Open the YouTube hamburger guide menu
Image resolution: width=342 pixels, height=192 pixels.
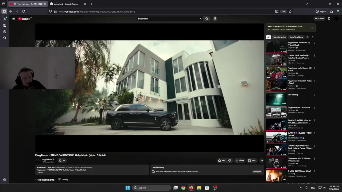(x=13, y=19)
